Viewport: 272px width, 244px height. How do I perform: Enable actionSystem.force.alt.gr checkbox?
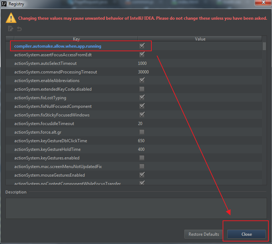coord(142,132)
